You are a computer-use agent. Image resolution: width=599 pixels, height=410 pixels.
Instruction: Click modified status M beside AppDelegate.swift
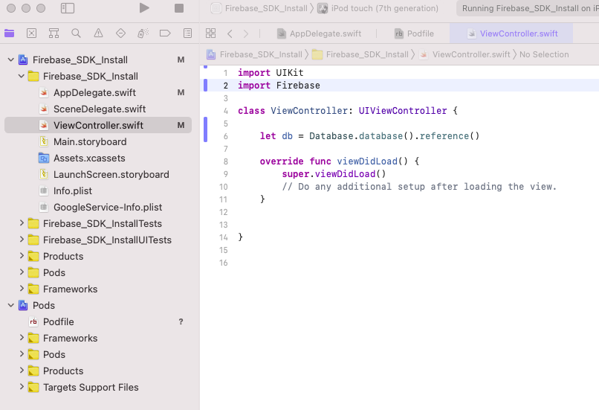(181, 92)
